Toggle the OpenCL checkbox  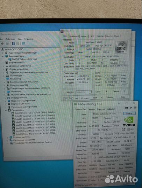(x=89, y=177)
